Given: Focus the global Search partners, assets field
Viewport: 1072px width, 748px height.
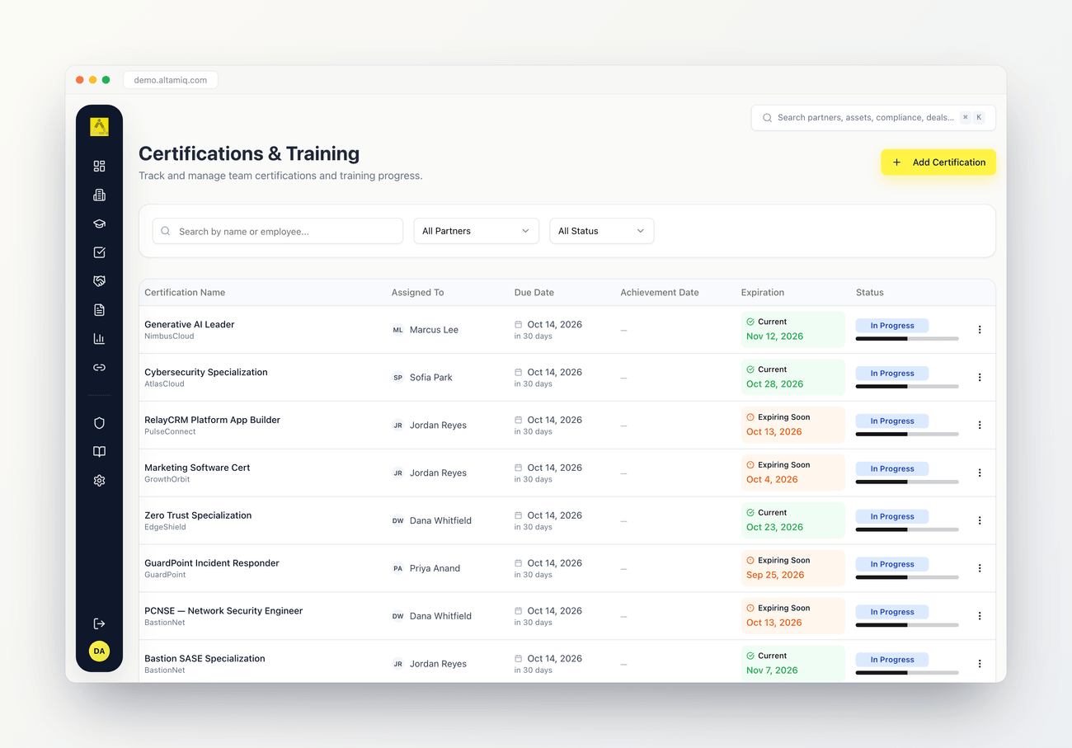Looking at the screenshot, I should click(x=873, y=118).
